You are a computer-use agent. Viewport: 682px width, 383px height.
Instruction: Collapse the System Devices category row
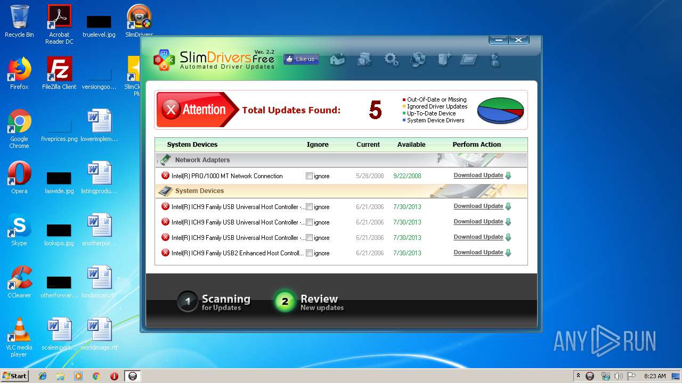[341, 190]
